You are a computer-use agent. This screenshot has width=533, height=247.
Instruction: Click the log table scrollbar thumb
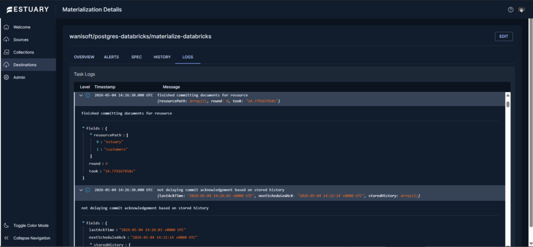[x=508, y=104]
